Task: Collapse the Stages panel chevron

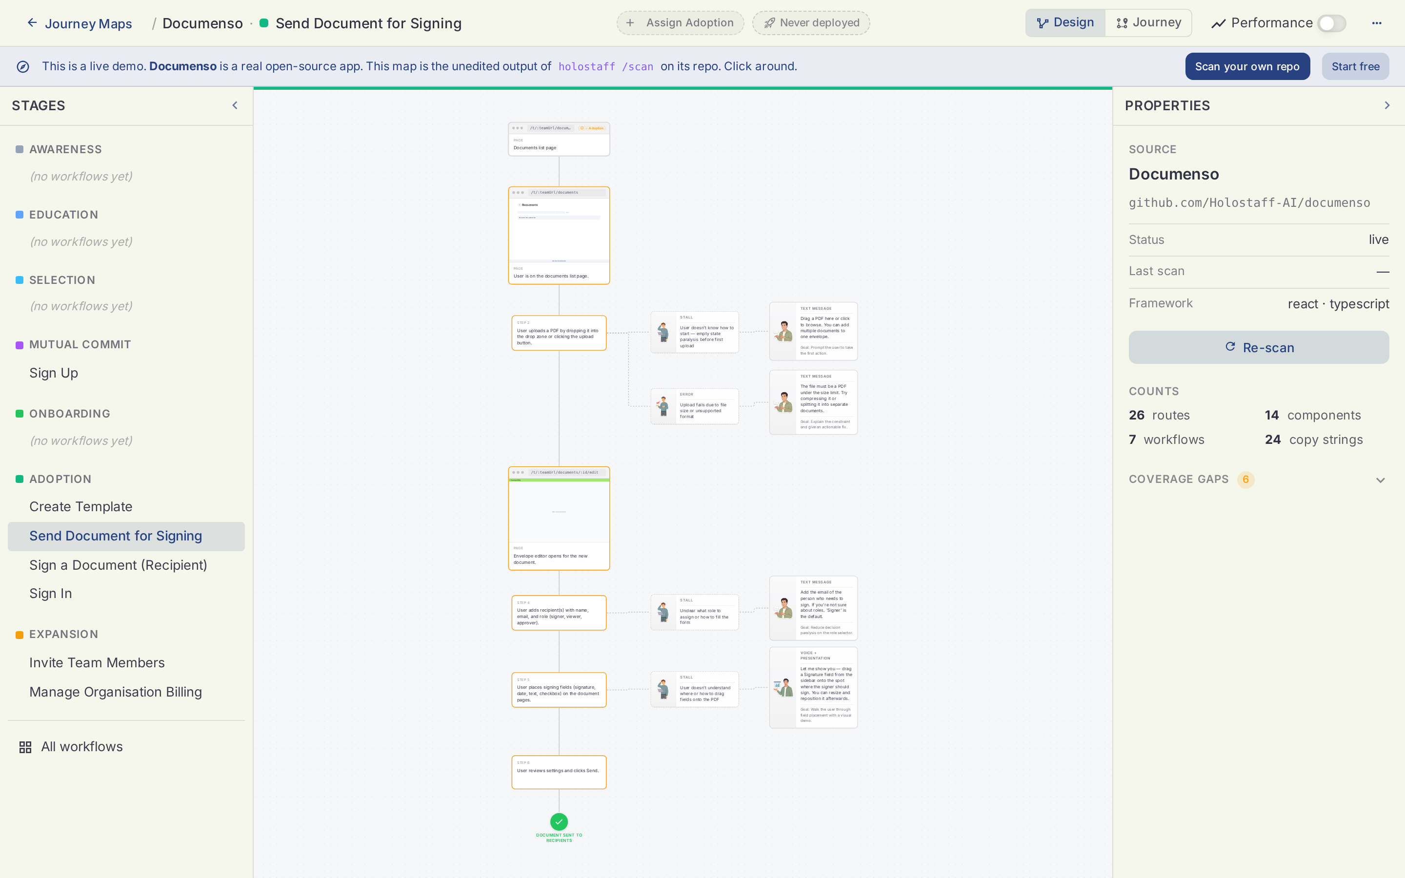Action: pos(235,105)
